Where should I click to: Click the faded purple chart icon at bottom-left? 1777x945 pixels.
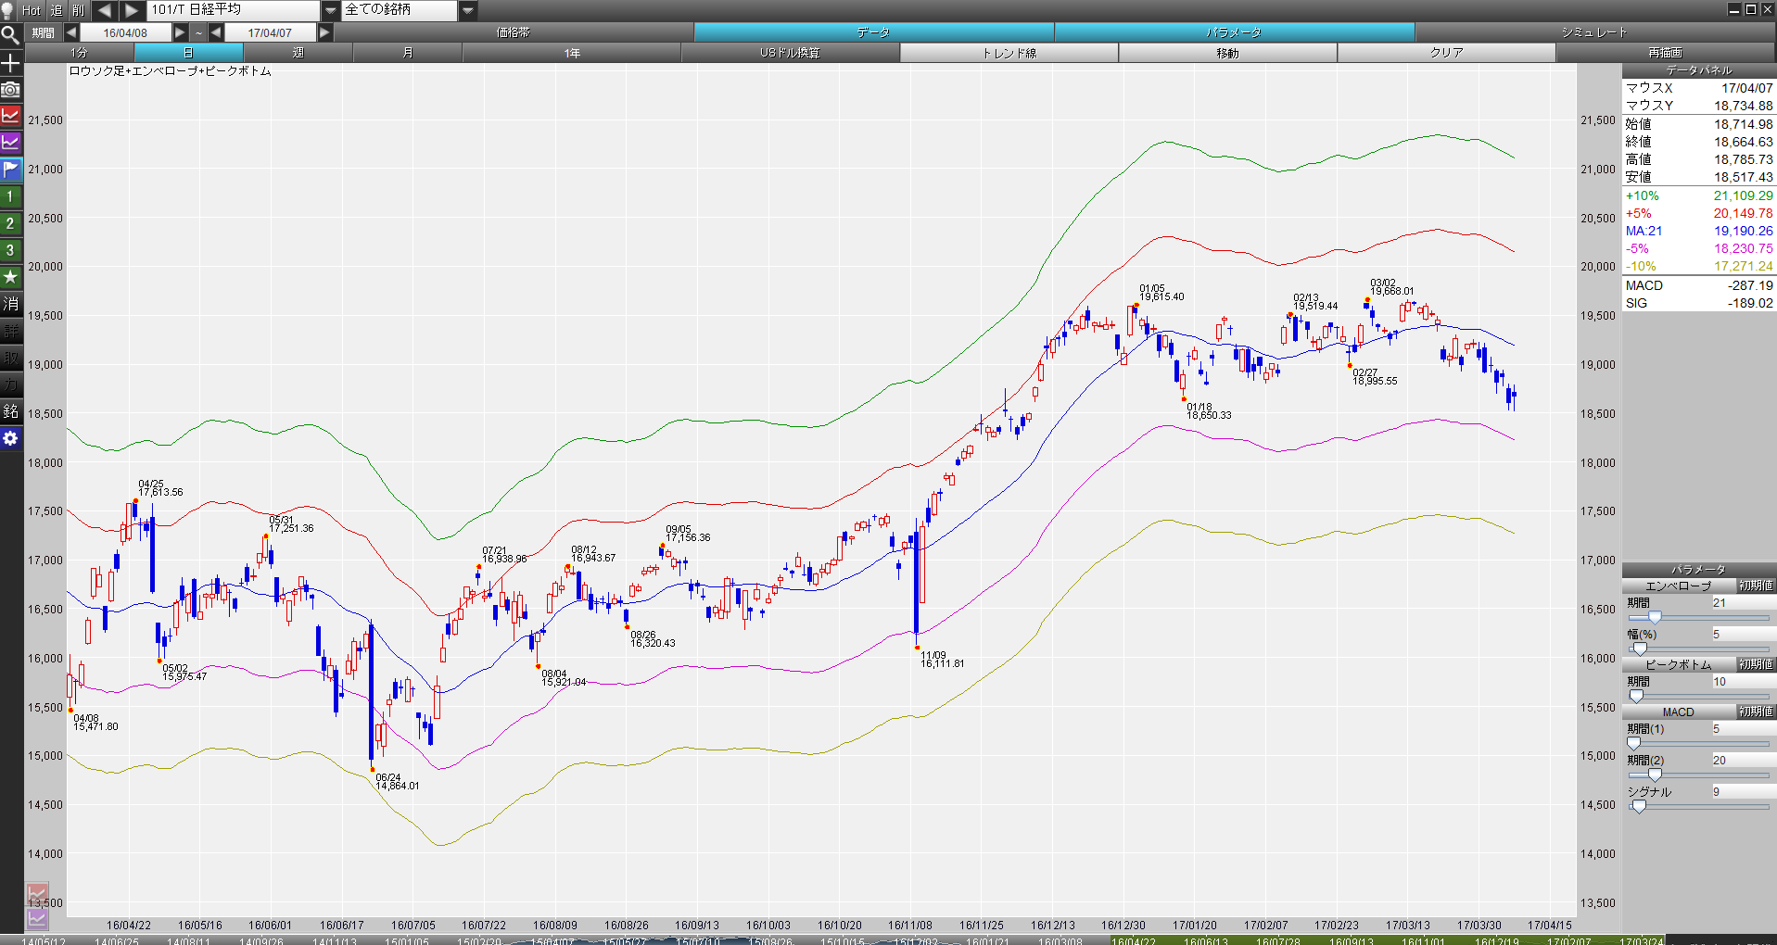37,919
